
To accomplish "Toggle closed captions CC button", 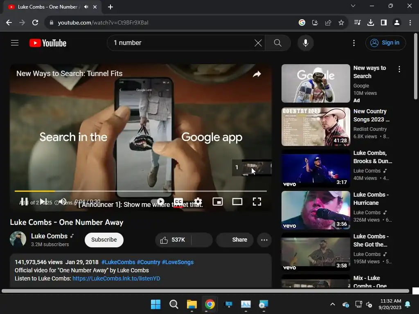I will 178,202.
